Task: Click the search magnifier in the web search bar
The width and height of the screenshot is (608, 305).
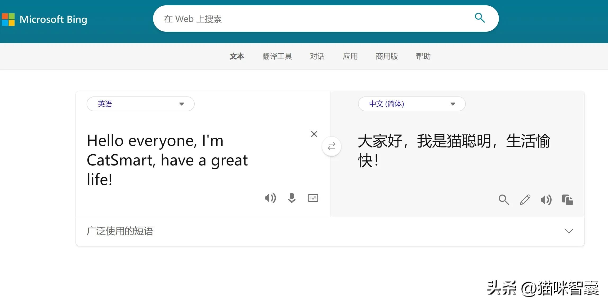Action: (480, 18)
